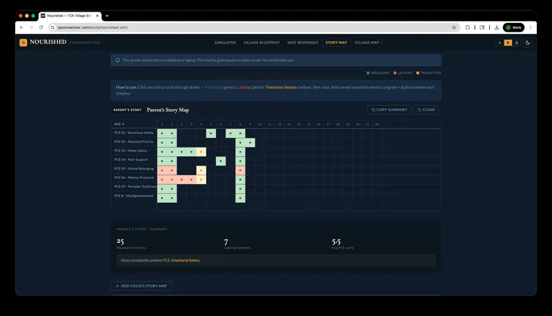Click 'PCE 01 - Emotional Safety' row label
The image size is (552, 316).
point(134,132)
